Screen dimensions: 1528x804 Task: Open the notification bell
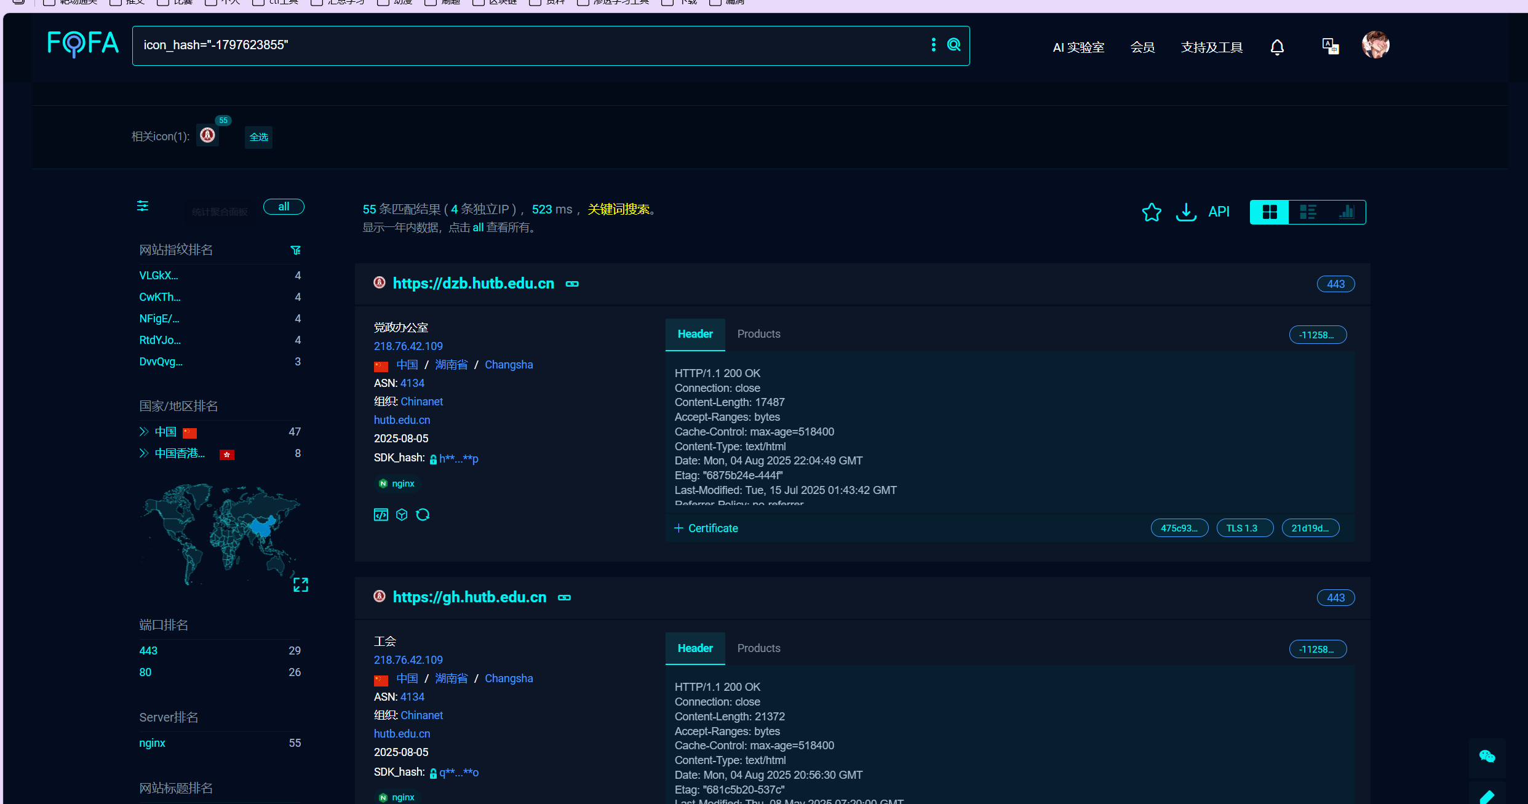pyautogui.click(x=1277, y=47)
